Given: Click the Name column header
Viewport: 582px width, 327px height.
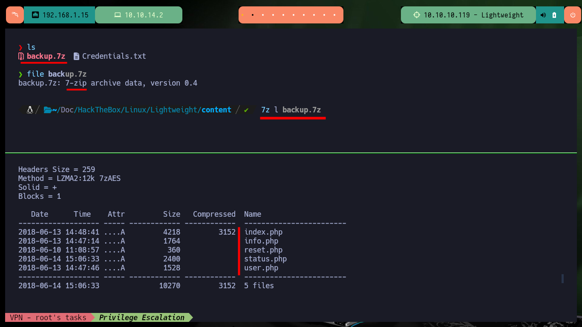Looking at the screenshot, I should (253, 214).
